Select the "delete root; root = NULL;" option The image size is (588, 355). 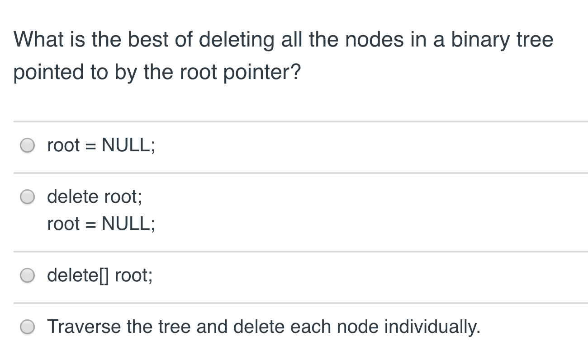click(27, 197)
